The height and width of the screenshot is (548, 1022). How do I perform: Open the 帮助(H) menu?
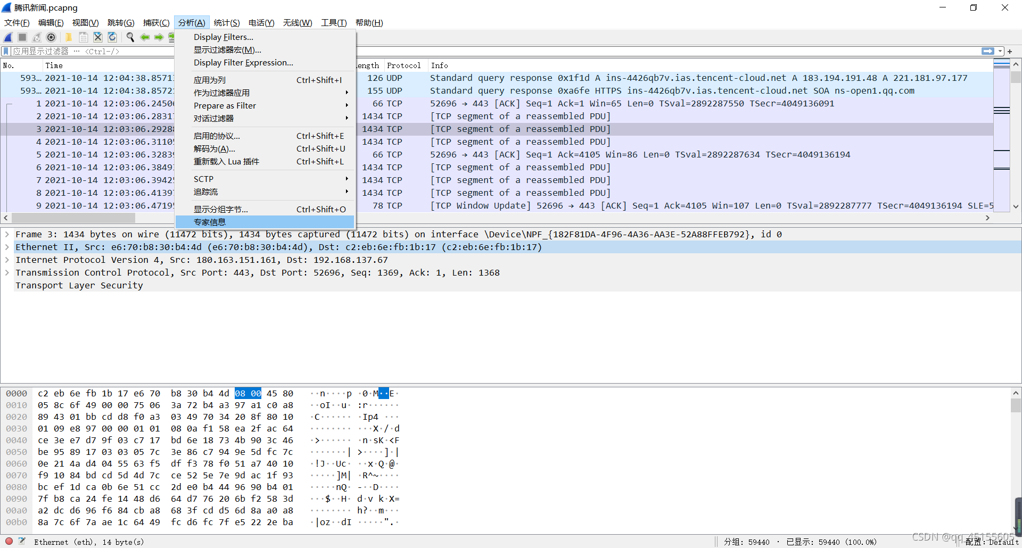[369, 22]
